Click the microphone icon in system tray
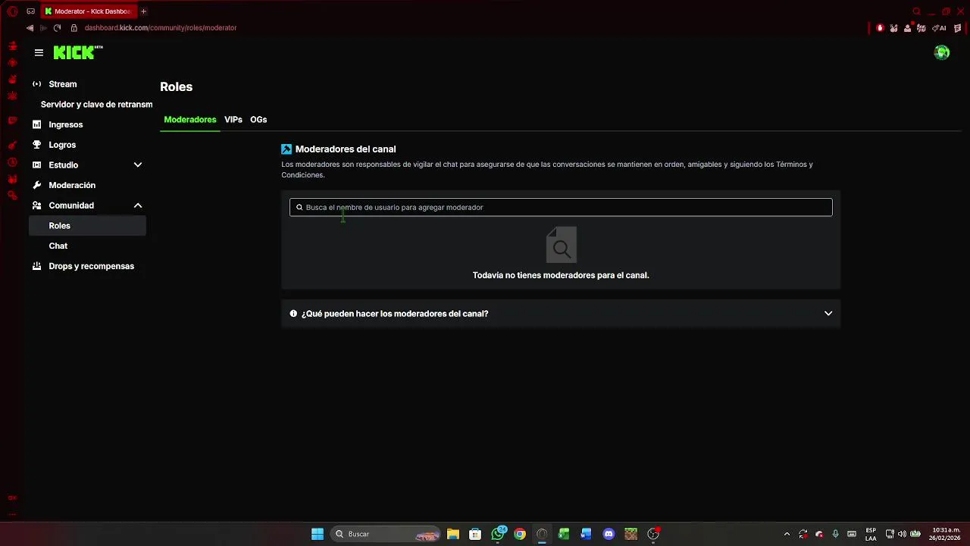Viewport: 970px width, 546px height. click(x=835, y=534)
